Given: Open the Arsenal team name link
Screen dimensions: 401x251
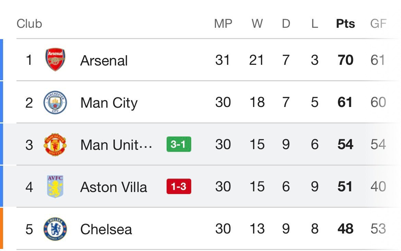Looking at the screenshot, I should 104,61.
